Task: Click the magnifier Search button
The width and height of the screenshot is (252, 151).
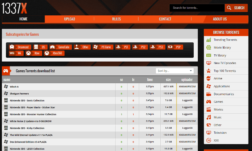Action: (x=236, y=8)
